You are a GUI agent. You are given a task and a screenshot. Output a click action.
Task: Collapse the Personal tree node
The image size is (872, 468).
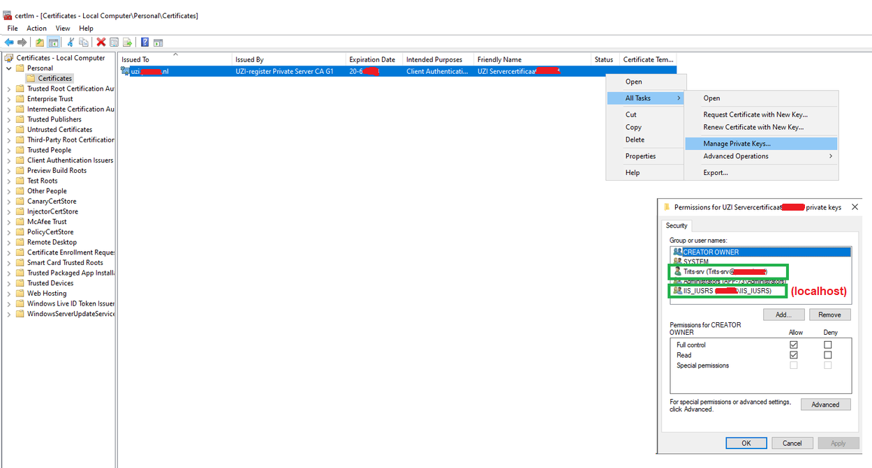pyautogui.click(x=9, y=68)
